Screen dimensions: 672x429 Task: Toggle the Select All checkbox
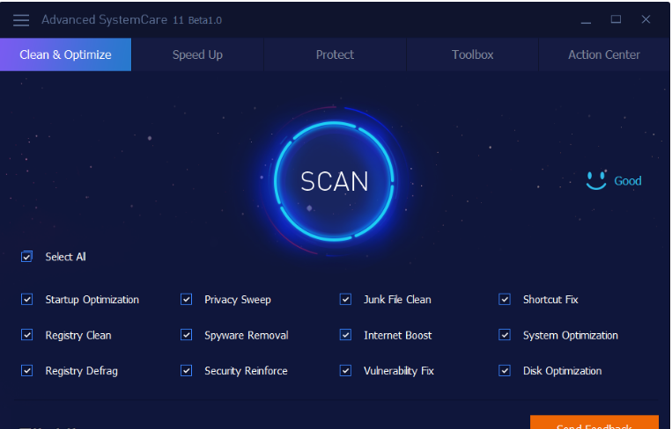(27, 257)
